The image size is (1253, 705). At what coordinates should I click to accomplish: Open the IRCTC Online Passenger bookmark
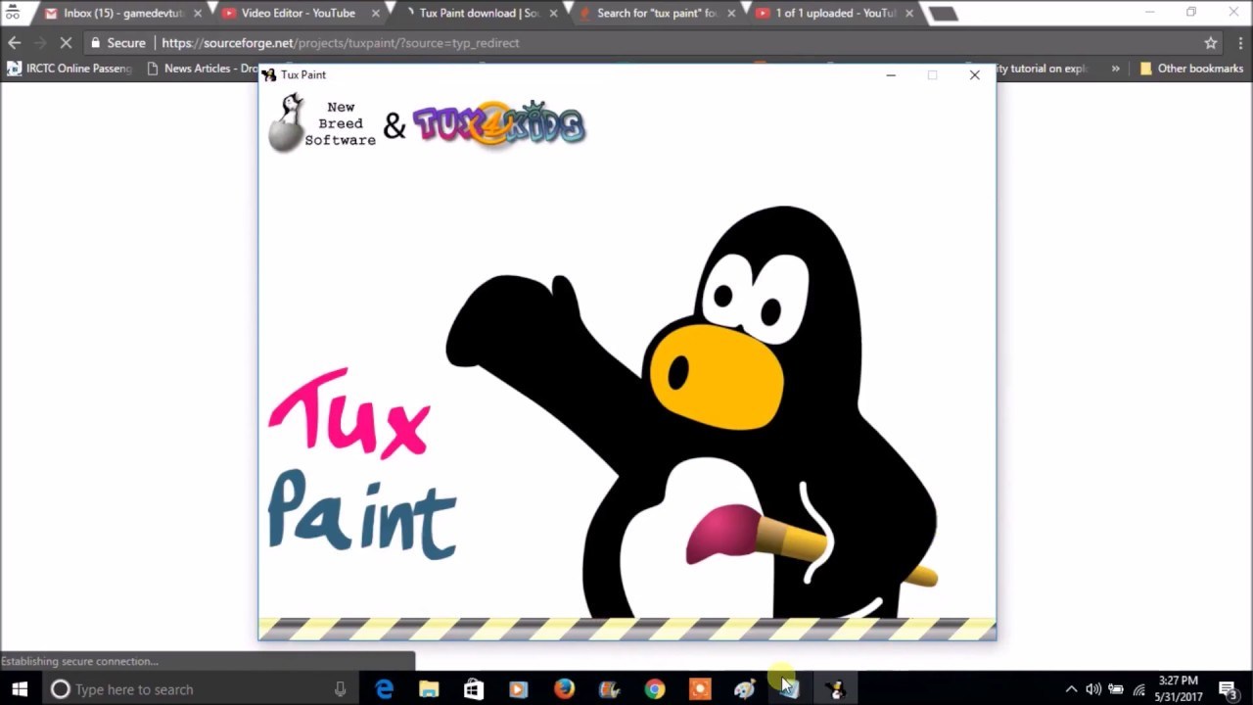click(x=69, y=69)
